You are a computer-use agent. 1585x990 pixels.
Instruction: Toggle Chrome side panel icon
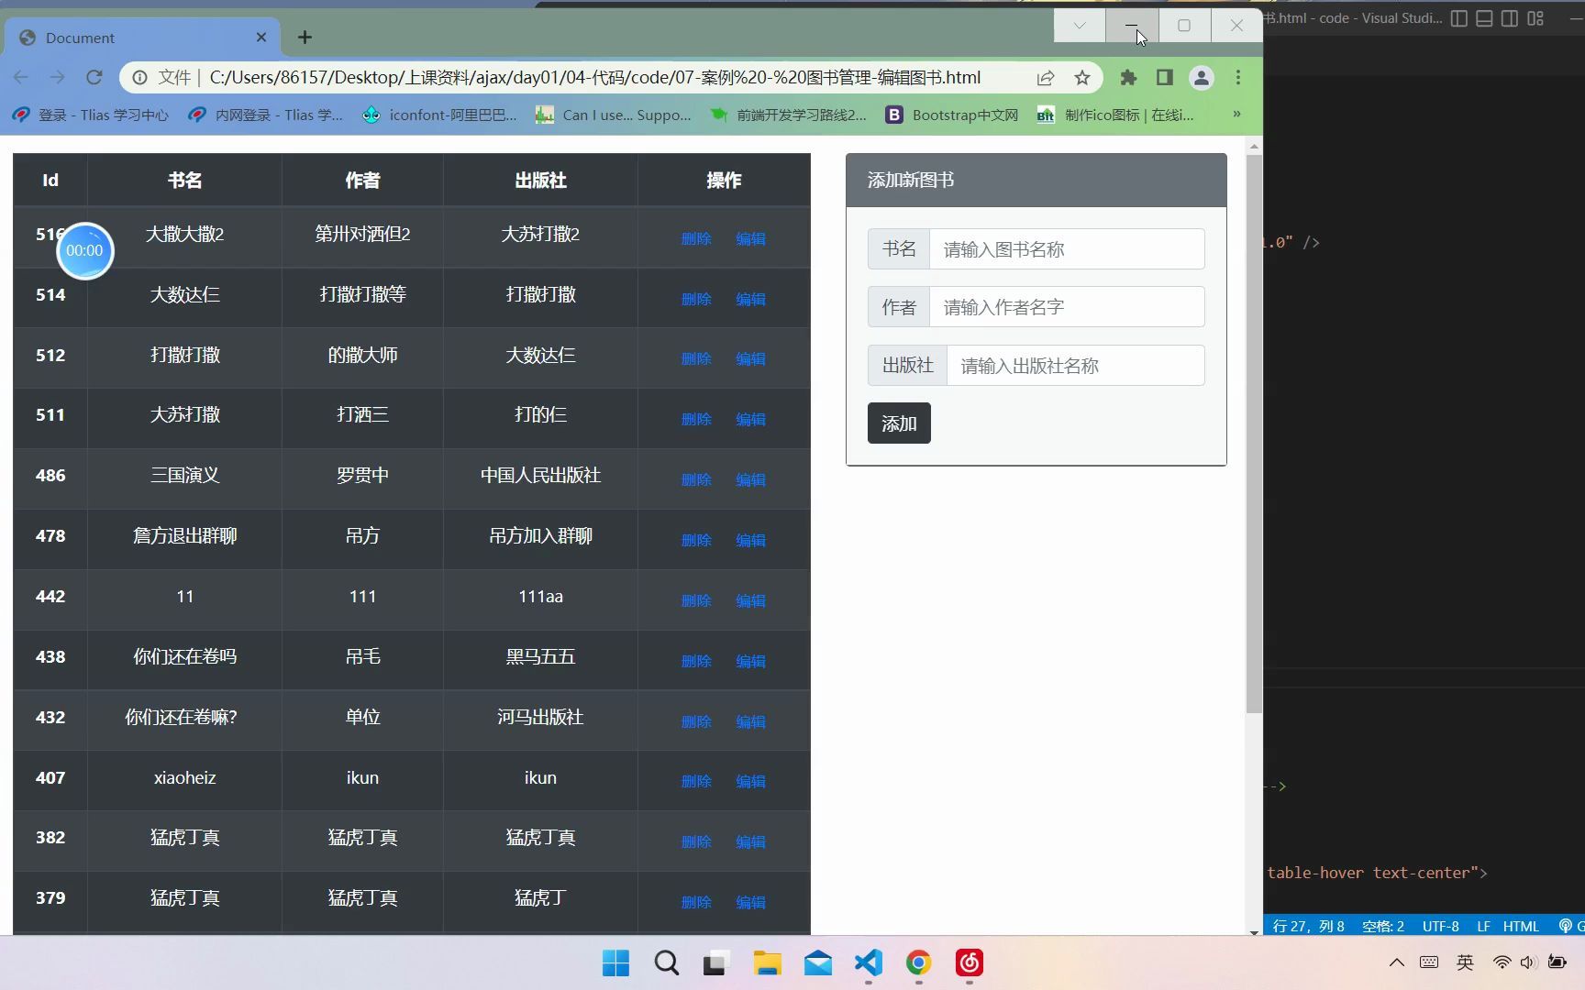[x=1165, y=78]
